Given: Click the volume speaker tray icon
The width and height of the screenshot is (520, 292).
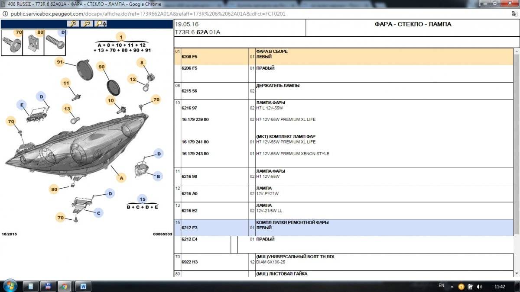Looking at the screenshot, I should (x=480, y=286).
